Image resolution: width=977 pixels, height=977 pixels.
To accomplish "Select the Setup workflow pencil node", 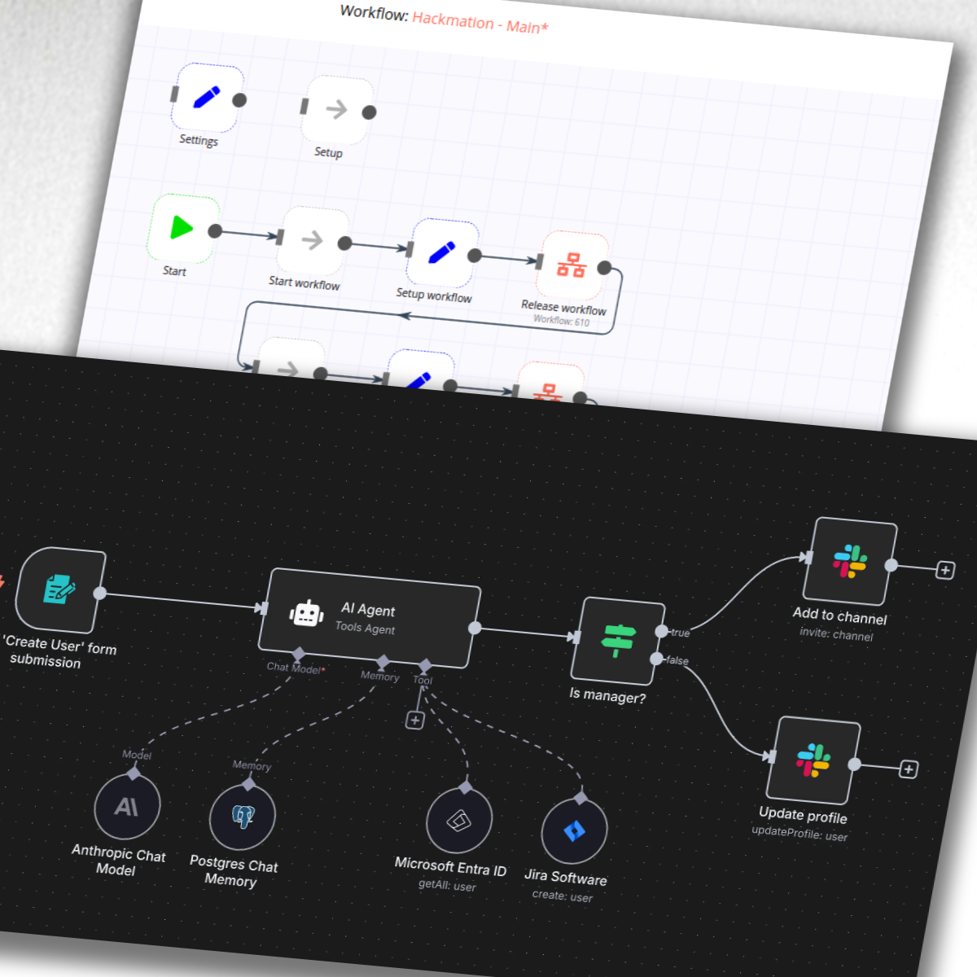I will 442,252.
